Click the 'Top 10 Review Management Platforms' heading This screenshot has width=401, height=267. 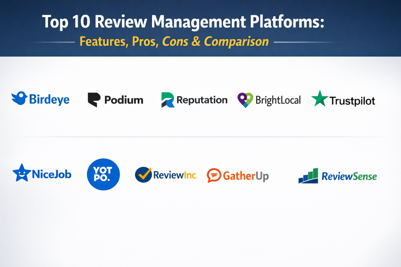point(183,22)
